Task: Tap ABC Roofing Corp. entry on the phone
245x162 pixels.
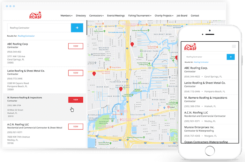Action: [x=210, y=72]
